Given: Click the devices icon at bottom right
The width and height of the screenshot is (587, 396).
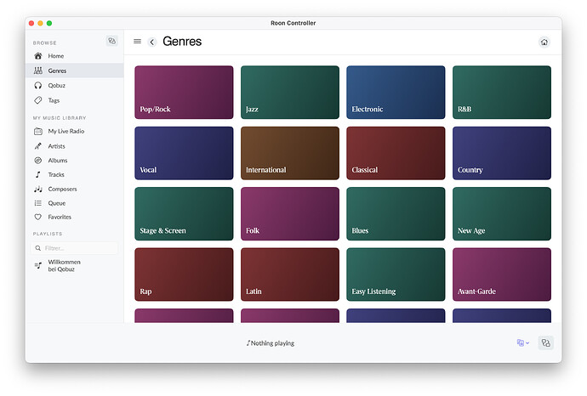Looking at the screenshot, I should click(546, 343).
